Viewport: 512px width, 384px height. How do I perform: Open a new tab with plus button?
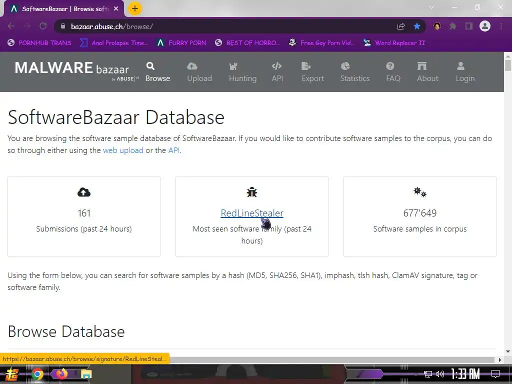click(x=135, y=8)
